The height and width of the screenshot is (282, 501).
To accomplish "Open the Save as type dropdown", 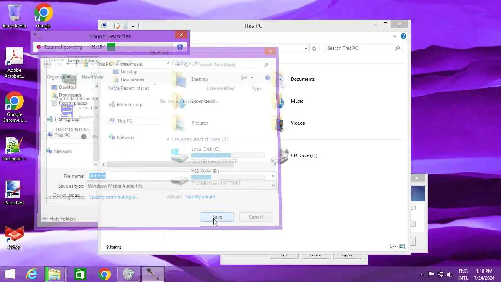I will (x=273, y=186).
